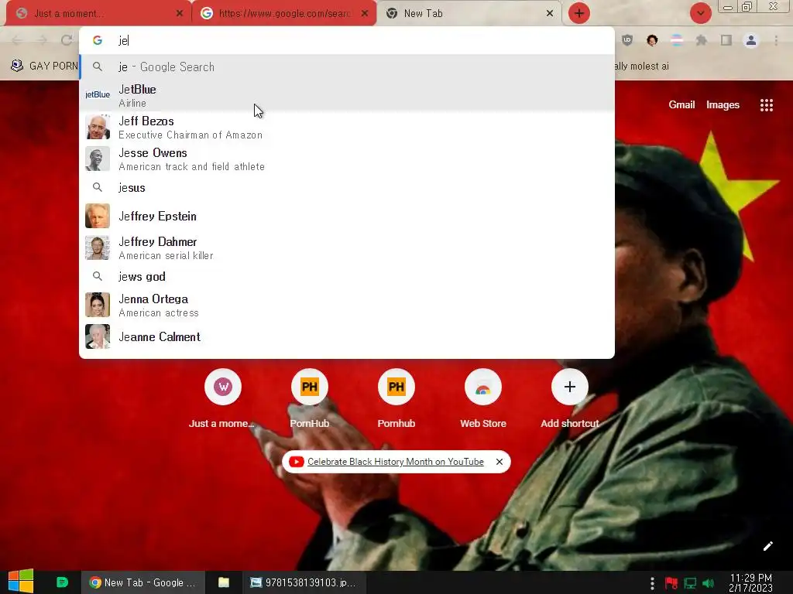
Task: Choose the Jeanne Calment suggestion
Action: pyautogui.click(x=347, y=336)
